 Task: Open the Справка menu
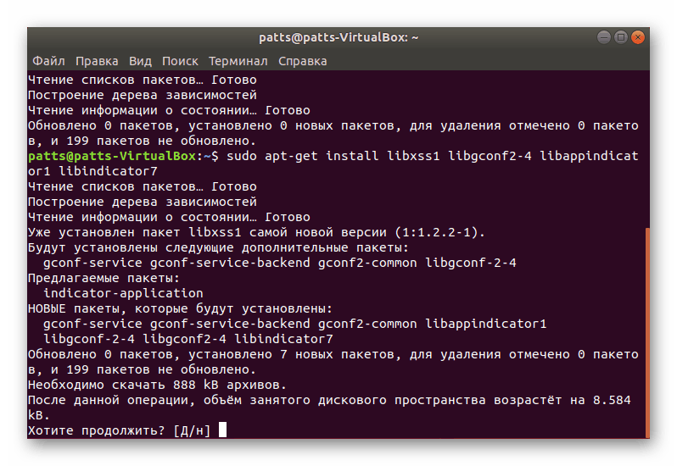coord(302,61)
